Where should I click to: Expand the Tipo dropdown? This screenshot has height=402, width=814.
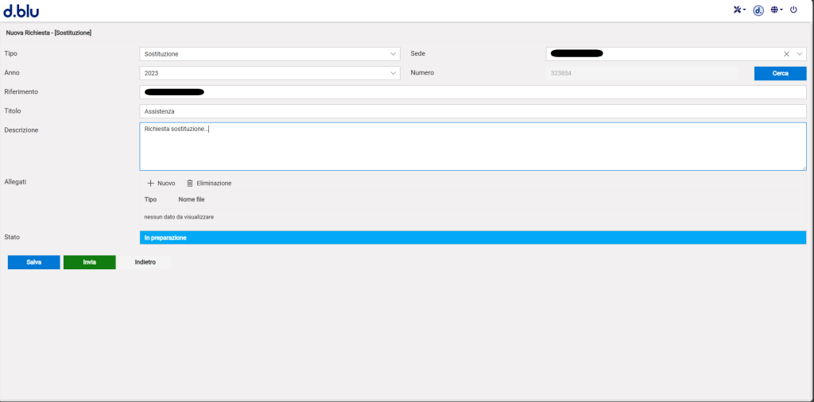(394, 54)
